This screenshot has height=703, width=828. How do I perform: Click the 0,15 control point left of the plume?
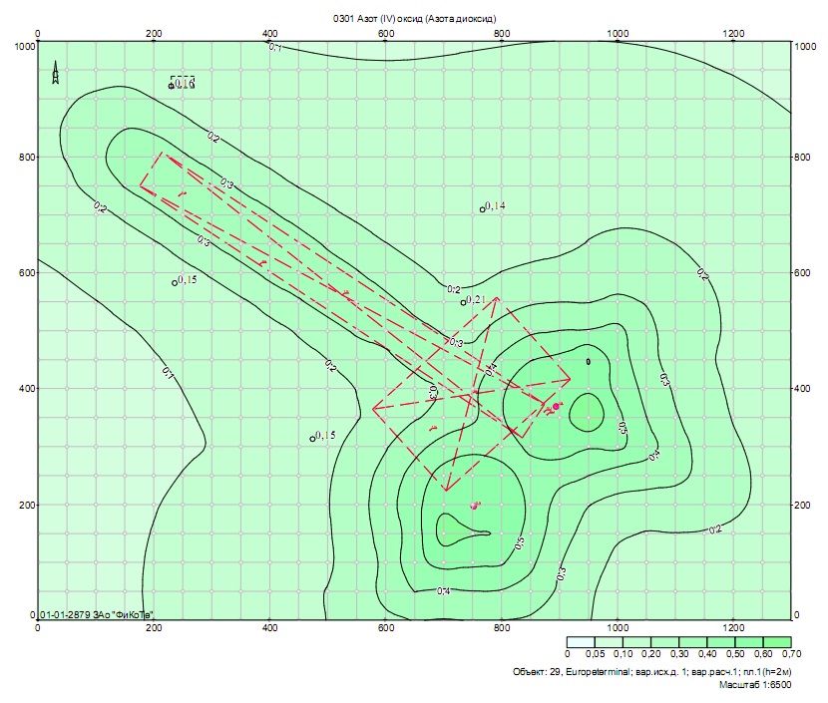click(x=175, y=282)
